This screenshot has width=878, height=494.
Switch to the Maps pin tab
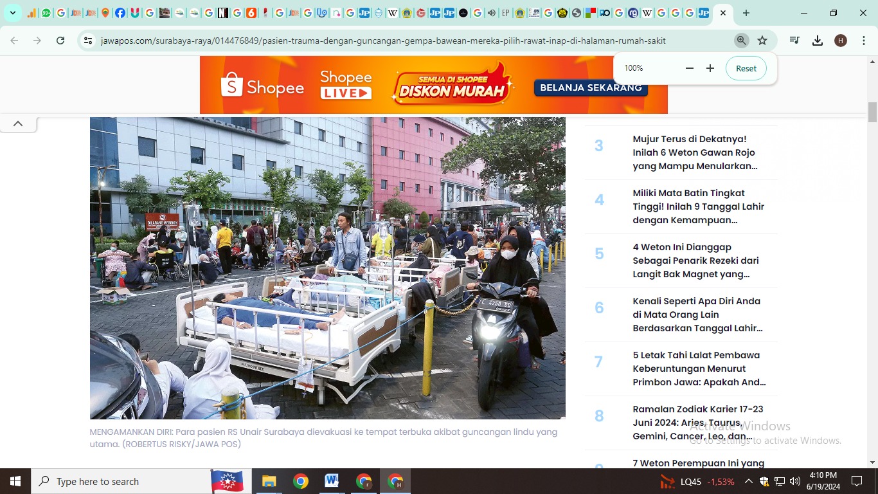[x=105, y=13]
